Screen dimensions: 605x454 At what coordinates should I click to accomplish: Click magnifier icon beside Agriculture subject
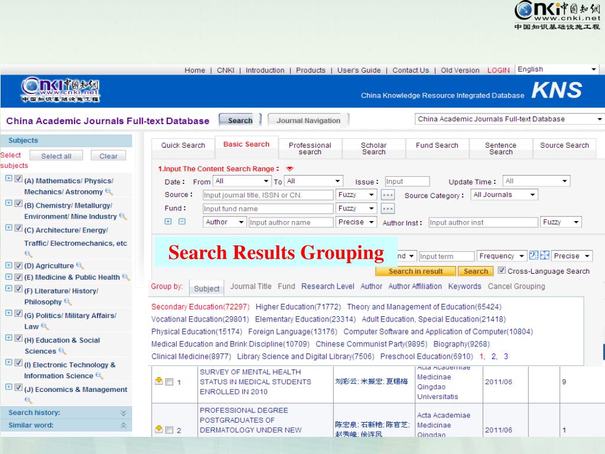tap(80, 265)
